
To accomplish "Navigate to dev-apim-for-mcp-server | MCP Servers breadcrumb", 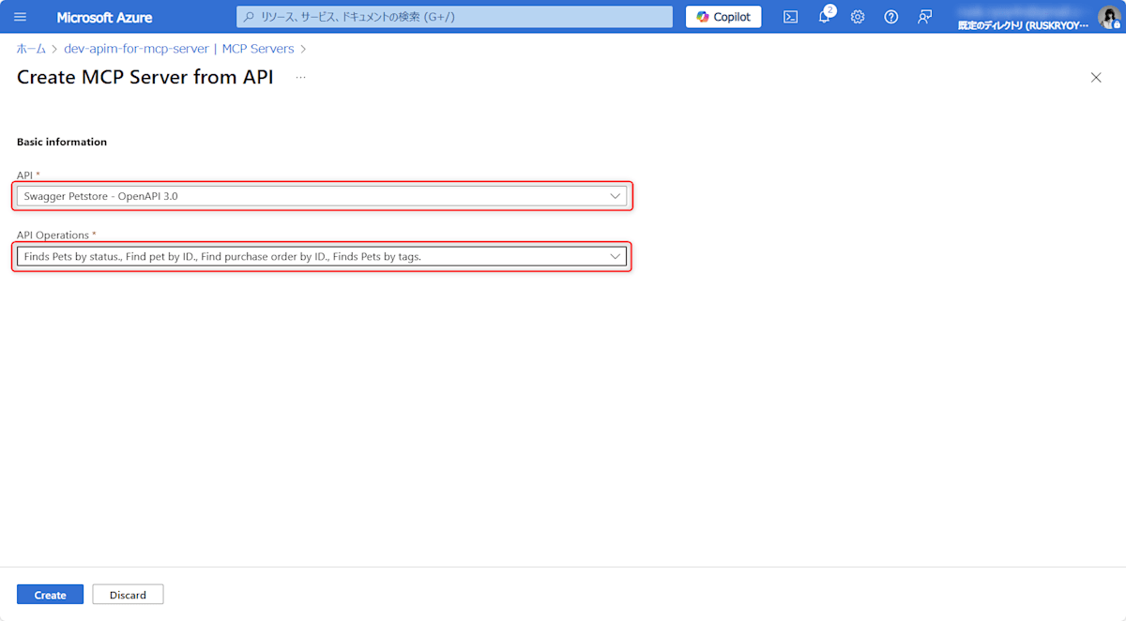I will coord(178,49).
